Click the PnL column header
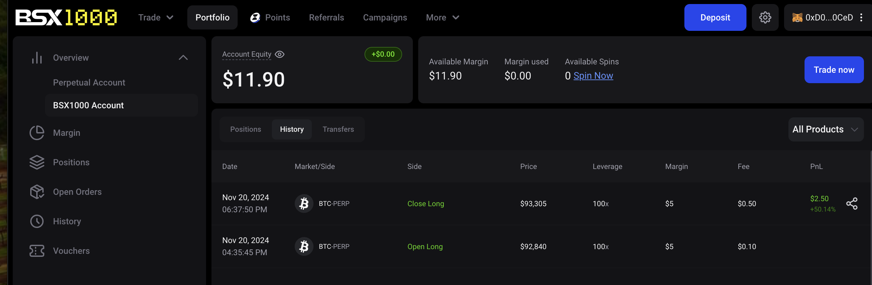Viewport: 872px width, 285px height. coord(816,166)
